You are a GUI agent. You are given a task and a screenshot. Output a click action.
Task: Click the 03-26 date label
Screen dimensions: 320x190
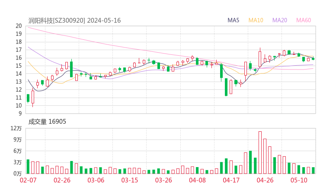click(163, 180)
